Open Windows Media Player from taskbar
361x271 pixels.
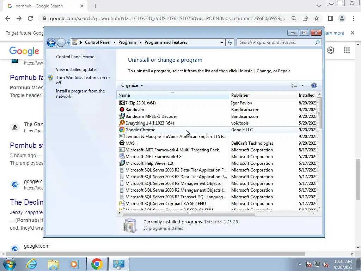click(75, 264)
